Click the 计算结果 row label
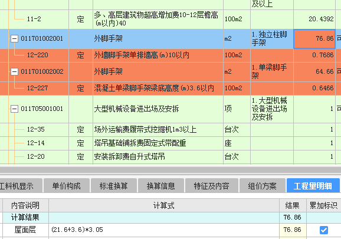 pyautogui.click(x=25, y=218)
